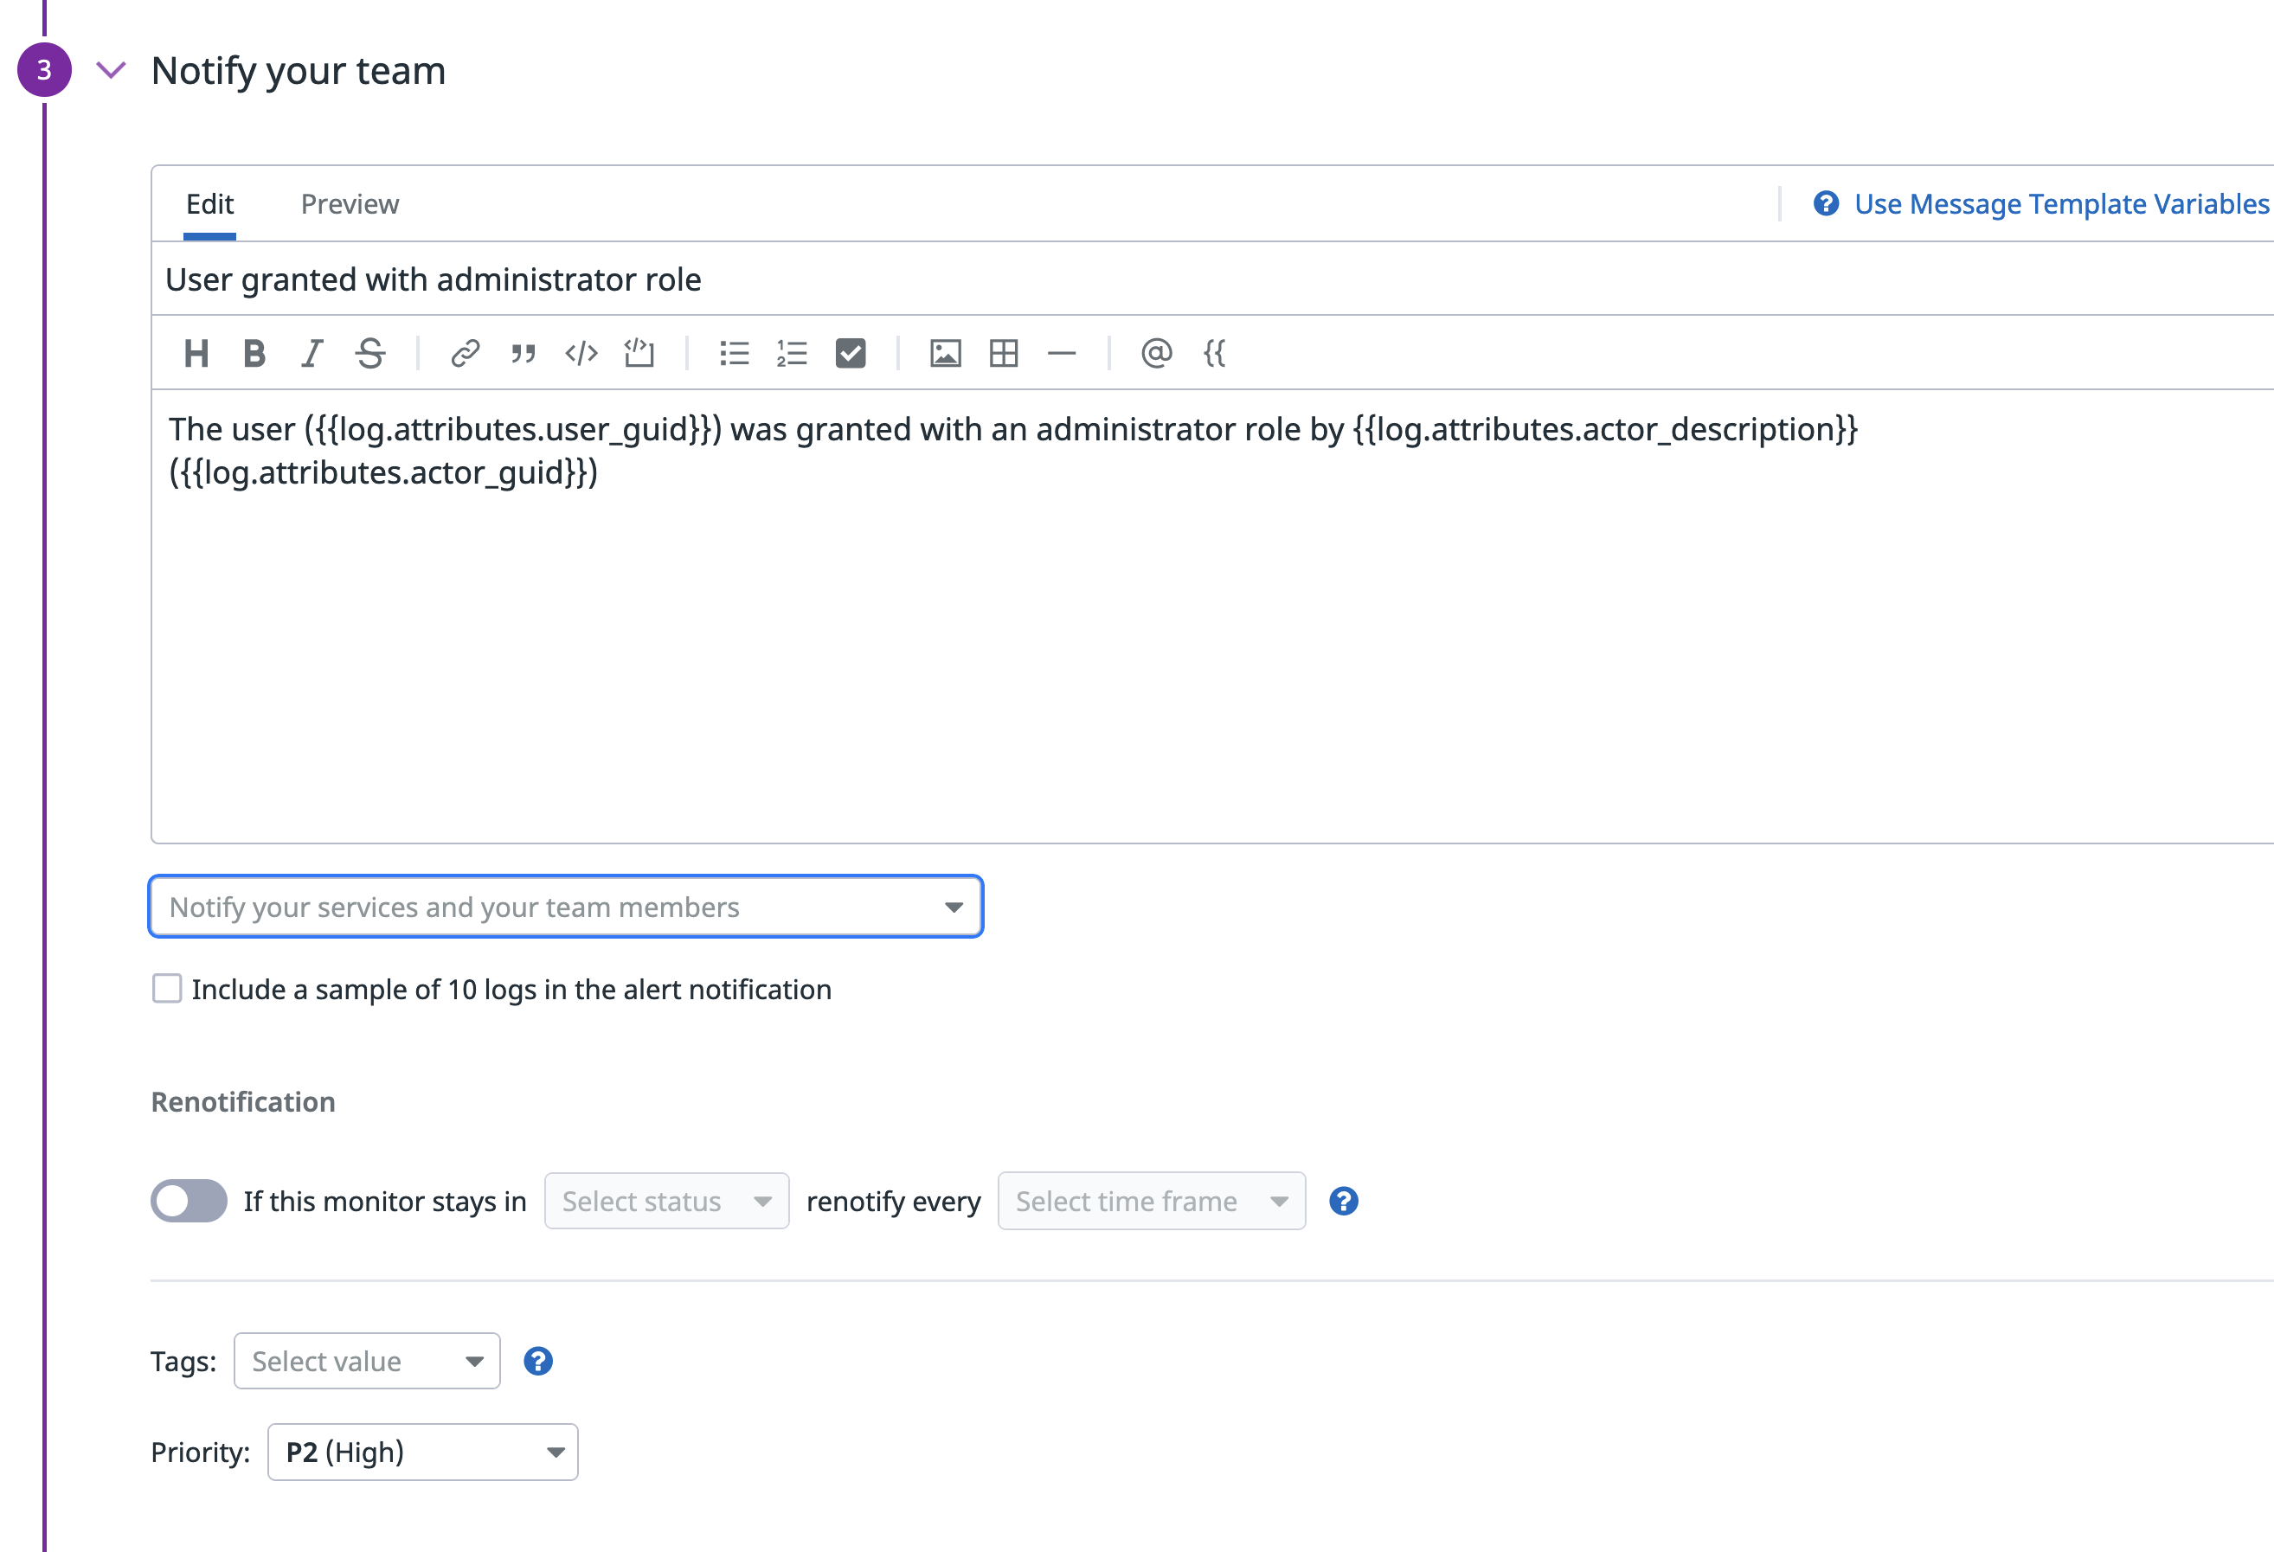Screen dimensions: 2274x1552
Task: Insert a heading with the H icon
Action: [196, 353]
